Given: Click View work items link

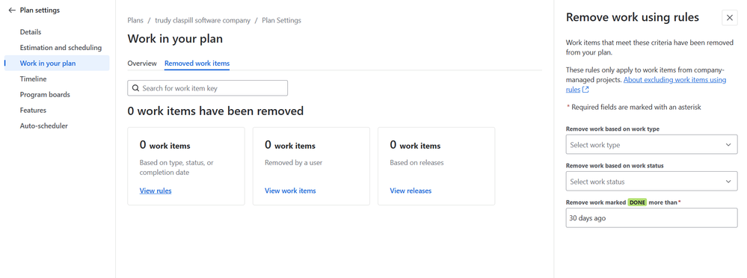Looking at the screenshot, I should click(290, 191).
